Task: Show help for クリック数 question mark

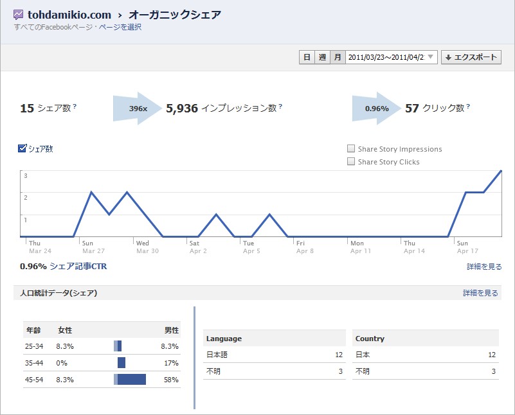Action: (x=468, y=106)
